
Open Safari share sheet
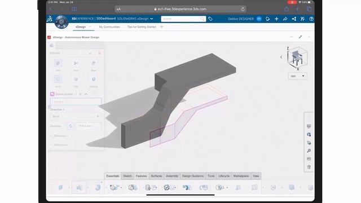(x=286, y=9)
